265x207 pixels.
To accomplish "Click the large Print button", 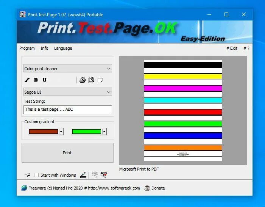I will coord(67,153).
